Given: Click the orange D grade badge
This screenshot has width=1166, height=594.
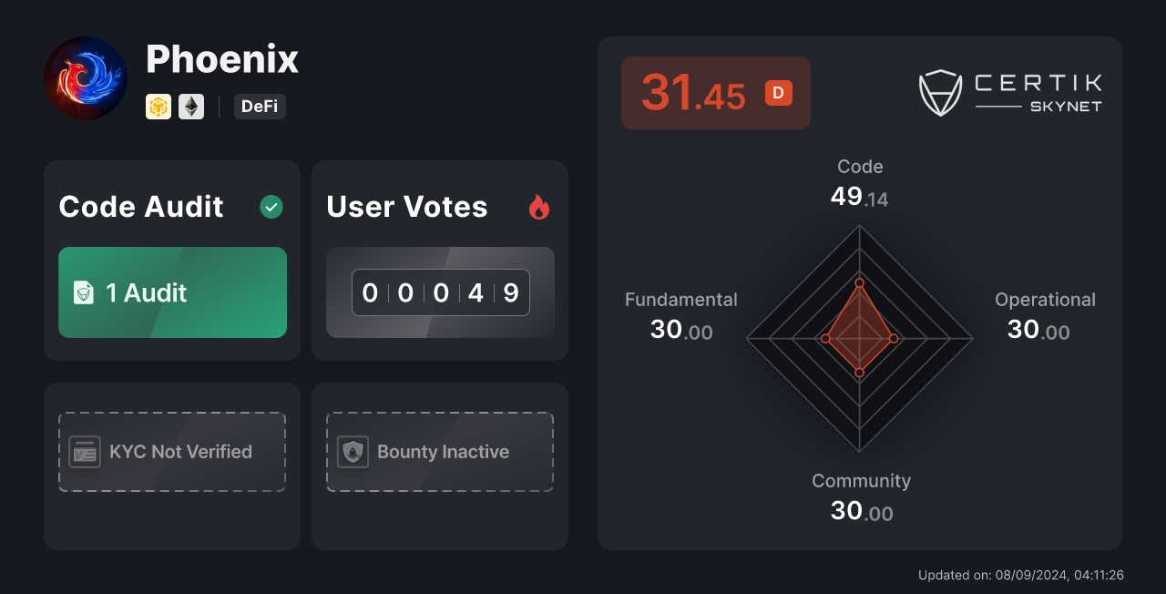Looking at the screenshot, I should point(778,92).
